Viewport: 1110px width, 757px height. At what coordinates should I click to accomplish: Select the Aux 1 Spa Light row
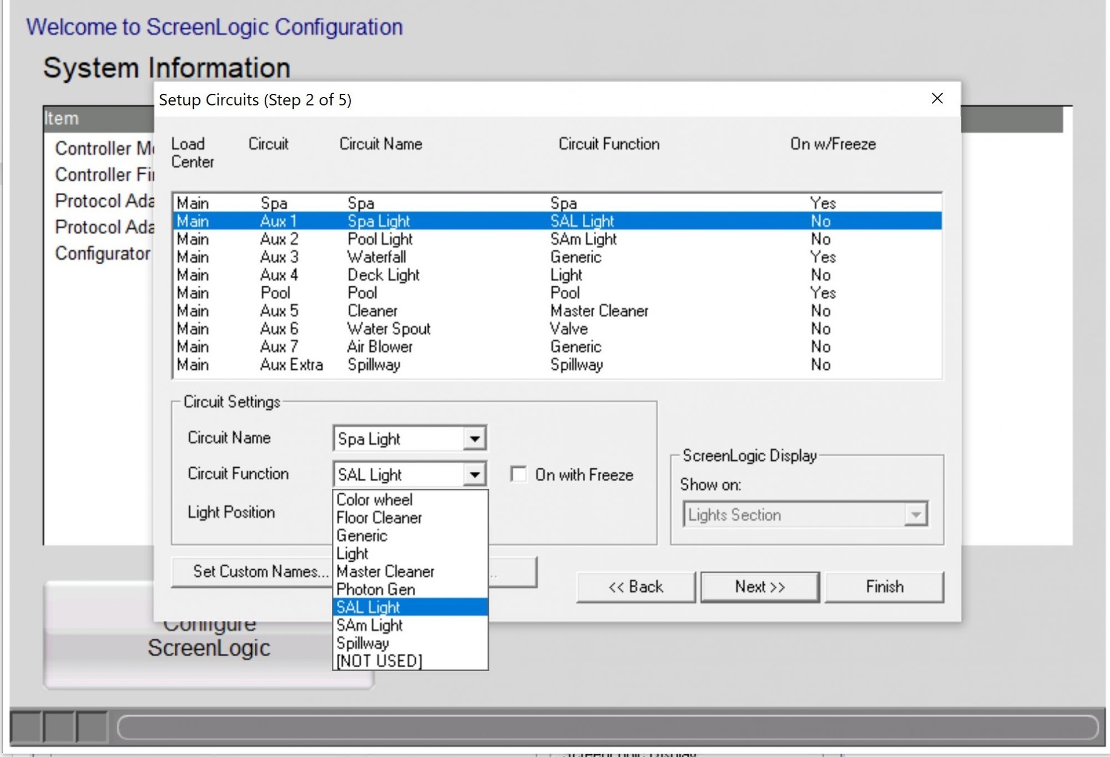(558, 221)
